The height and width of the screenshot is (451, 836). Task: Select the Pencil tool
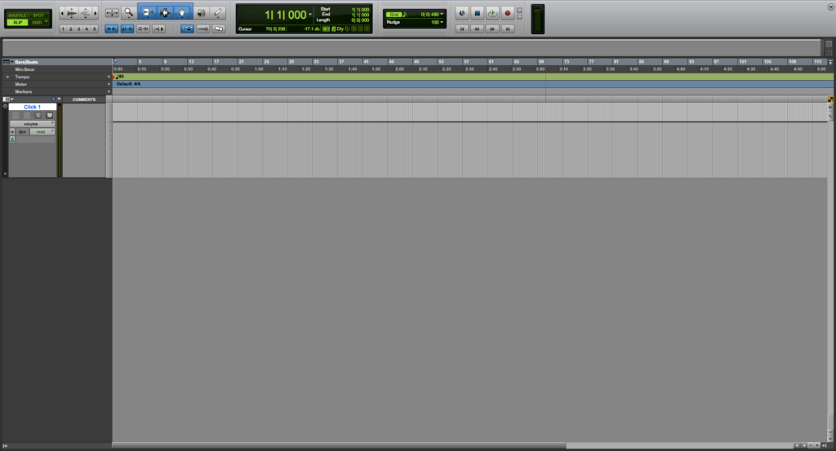[217, 12]
